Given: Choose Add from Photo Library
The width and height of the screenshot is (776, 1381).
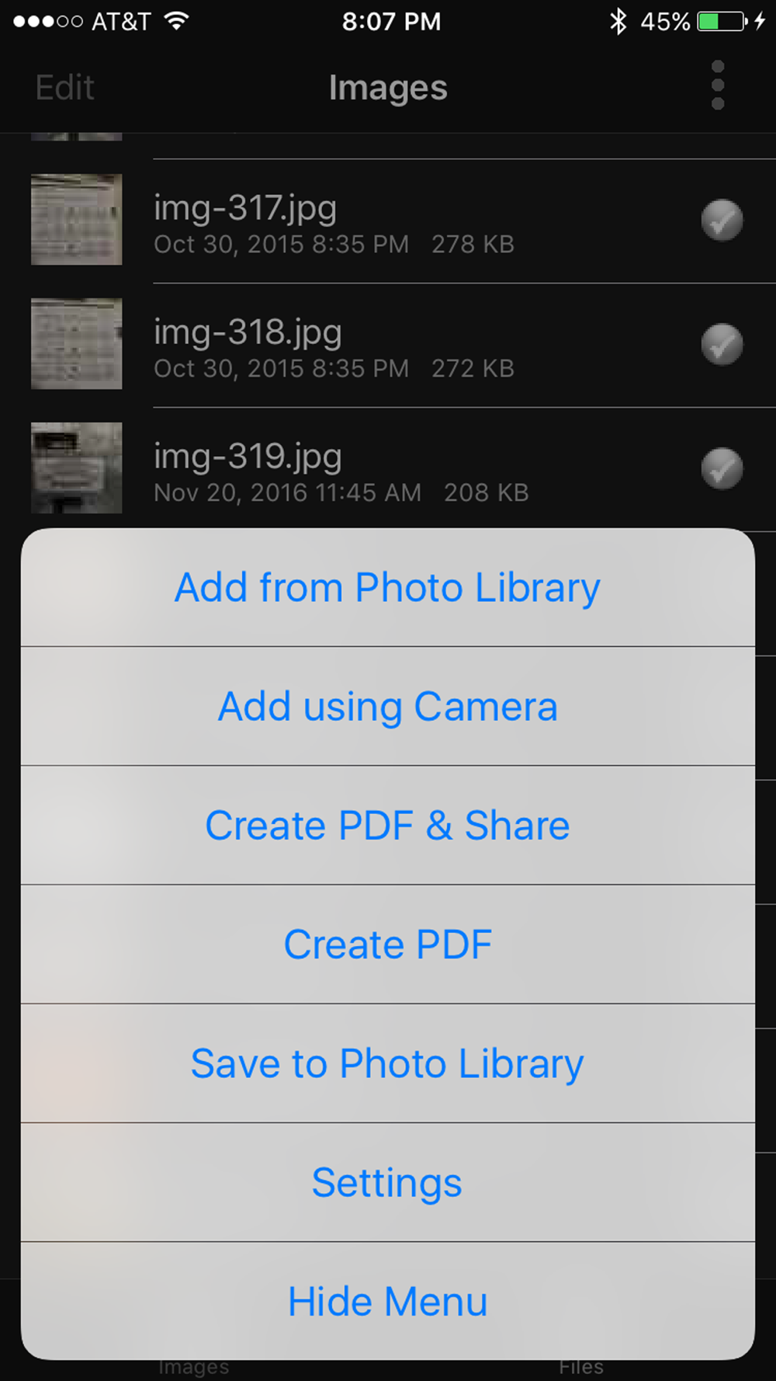Looking at the screenshot, I should [x=387, y=588].
